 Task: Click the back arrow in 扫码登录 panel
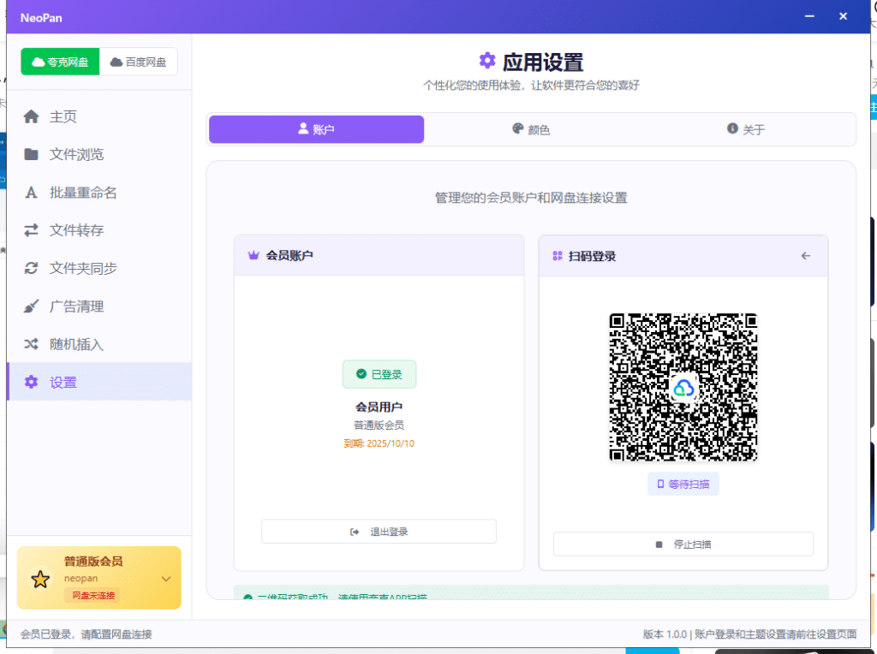click(x=805, y=256)
